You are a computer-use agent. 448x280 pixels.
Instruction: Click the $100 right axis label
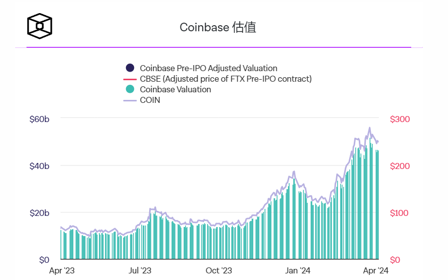pyautogui.click(x=400, y=213)
